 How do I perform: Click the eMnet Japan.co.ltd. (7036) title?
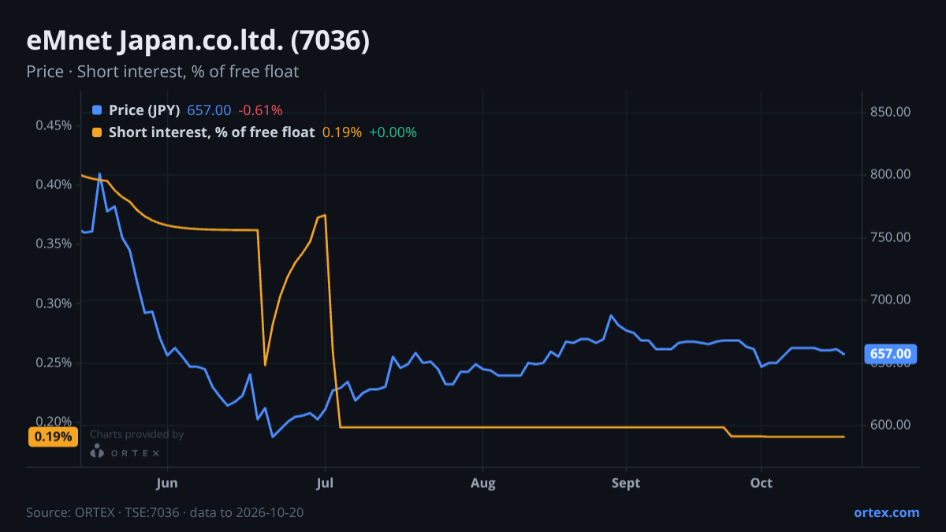coord(198,41)
